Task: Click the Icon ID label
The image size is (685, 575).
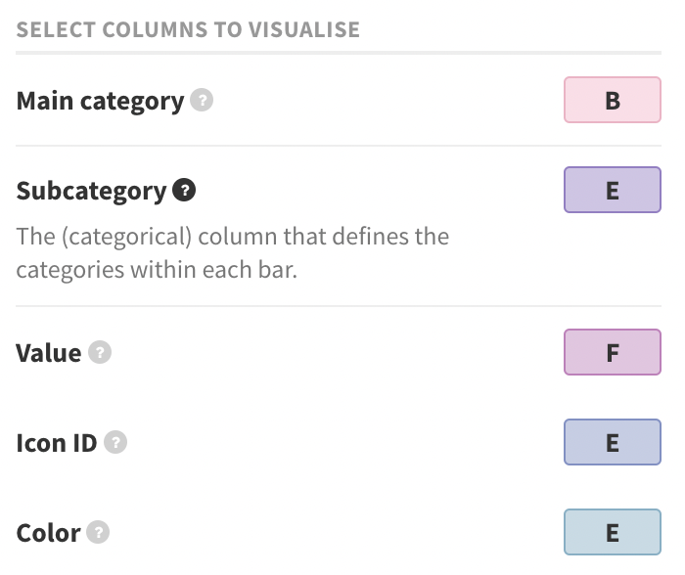Action: [x=57, y=443]
